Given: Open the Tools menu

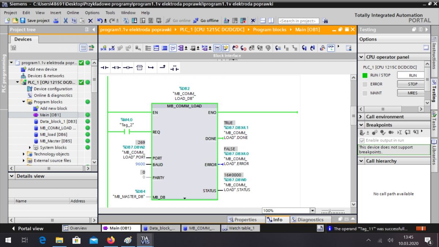Looking at the screenshot, I should coord(110,12).
